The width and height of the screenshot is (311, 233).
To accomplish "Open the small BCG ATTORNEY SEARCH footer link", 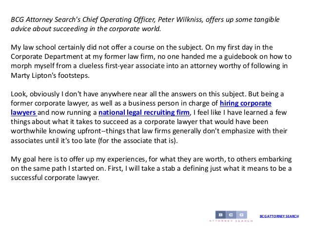I will click(279, 216).
